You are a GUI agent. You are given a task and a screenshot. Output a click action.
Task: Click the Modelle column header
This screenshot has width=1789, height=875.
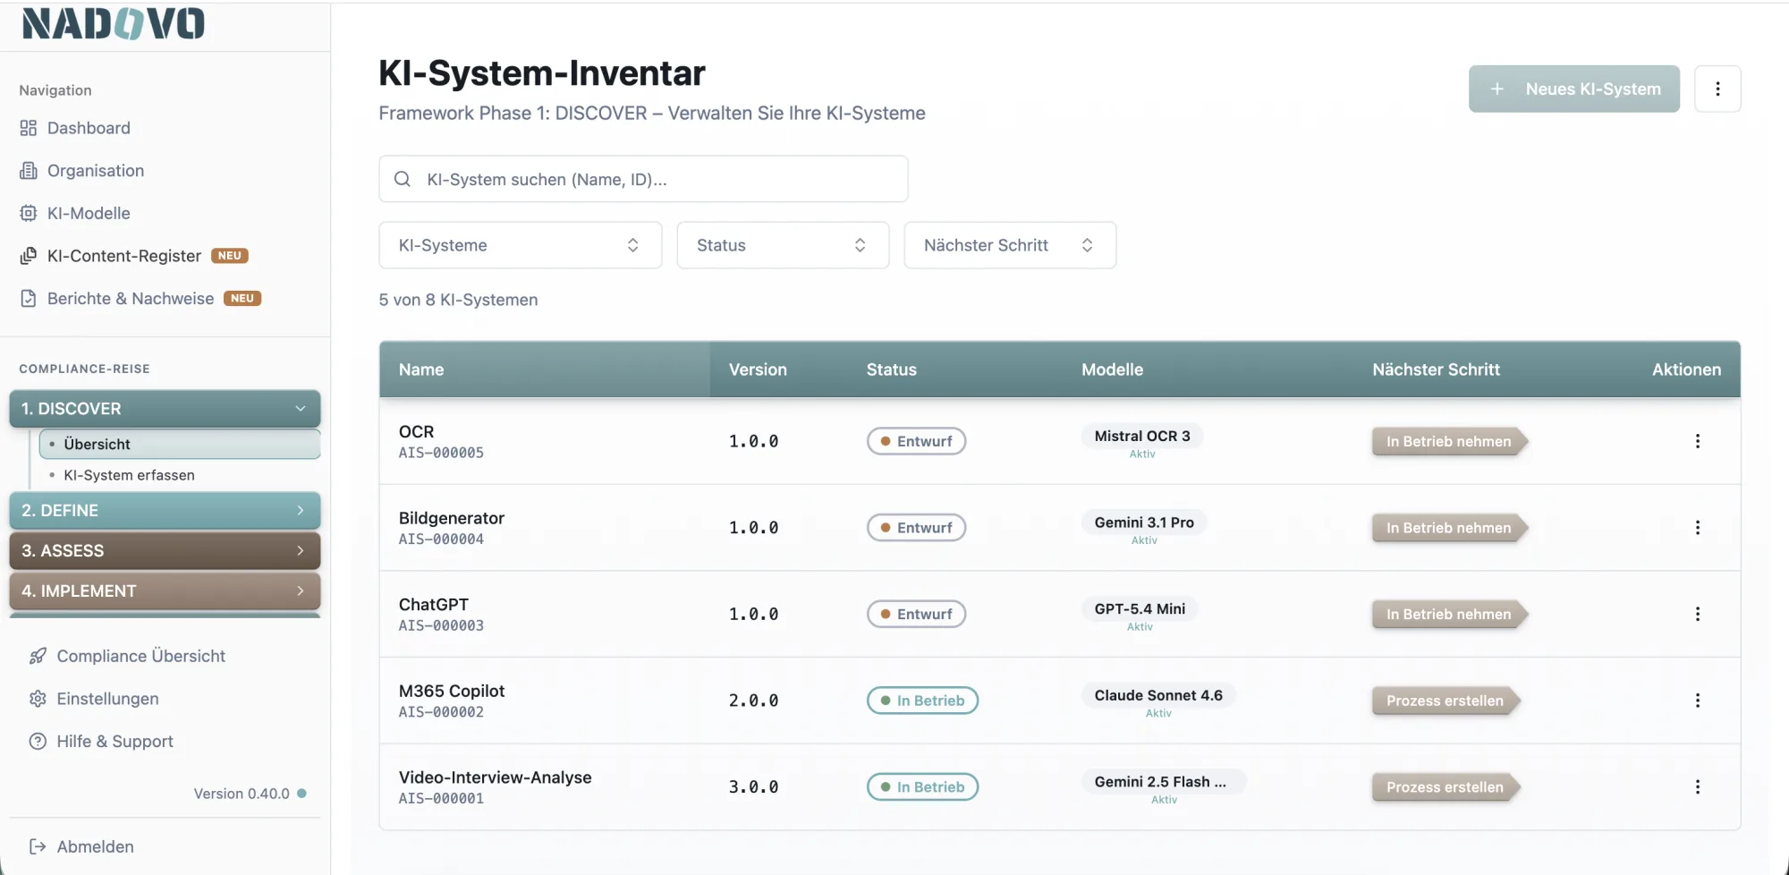click(1112, 370)
